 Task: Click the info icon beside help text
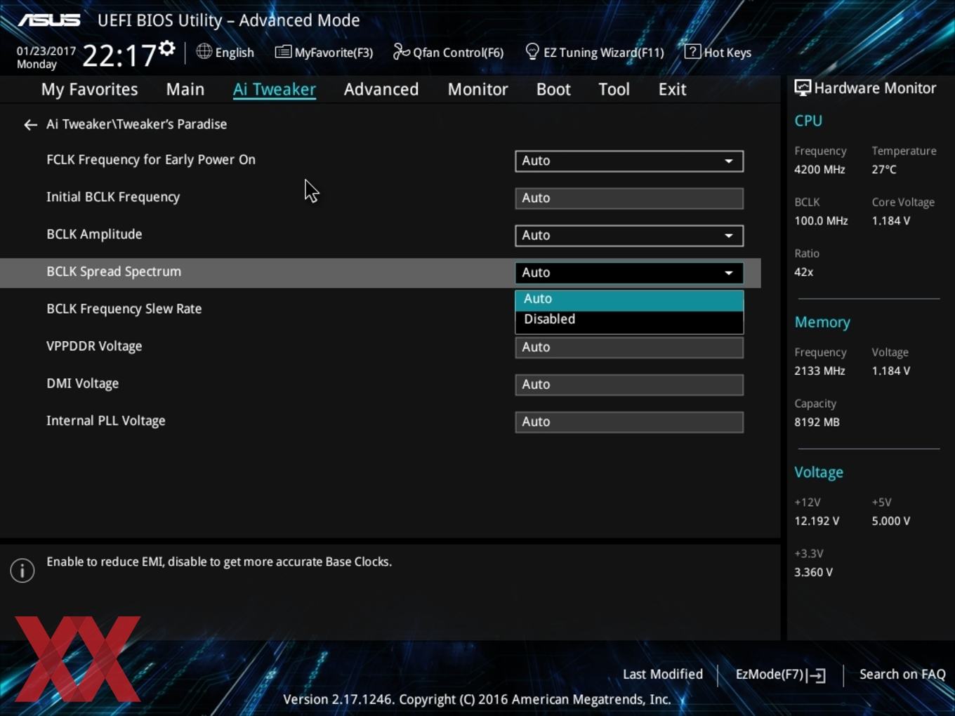tap(22, 571)
